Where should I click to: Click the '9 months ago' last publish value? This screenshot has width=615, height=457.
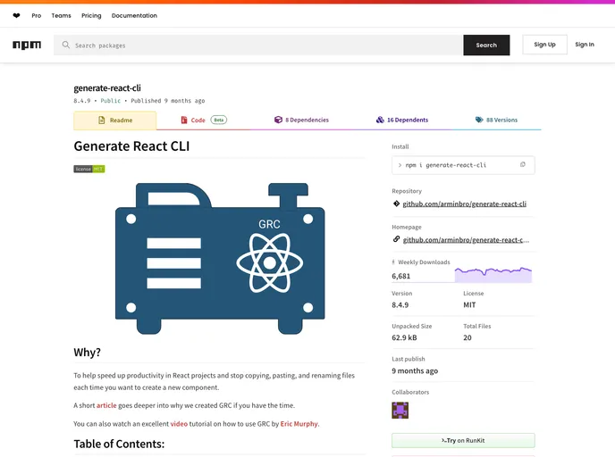415,370
